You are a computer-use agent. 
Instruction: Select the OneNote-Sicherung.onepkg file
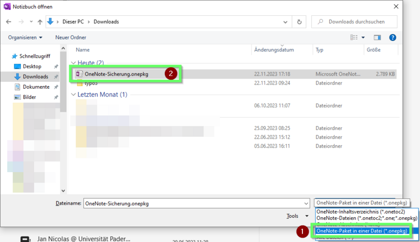(x=233, y=74)
